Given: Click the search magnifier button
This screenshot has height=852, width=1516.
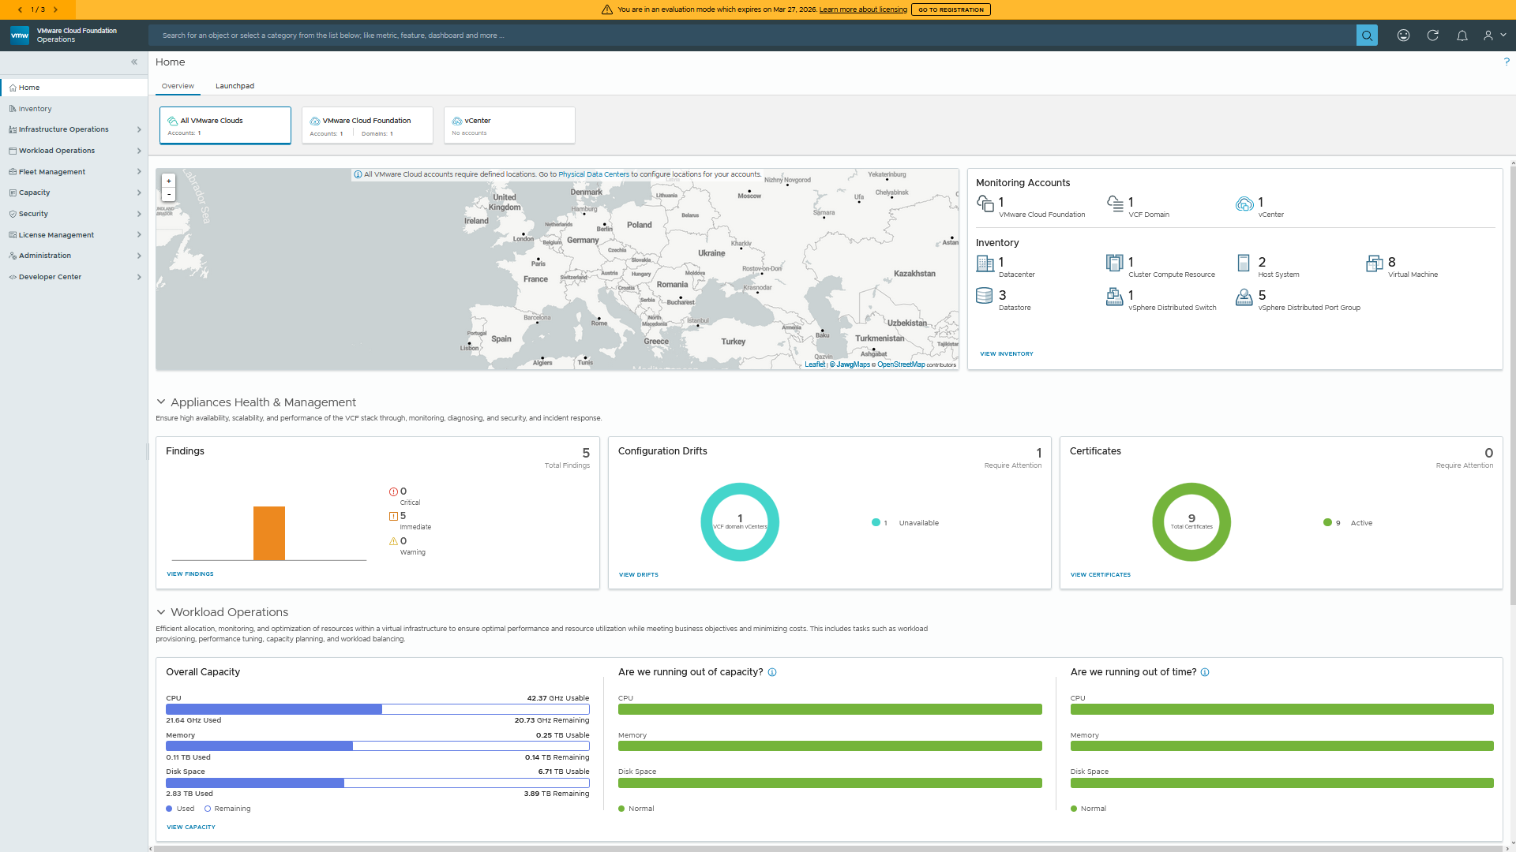Looking at the screenshot, I should point(1367,35).
